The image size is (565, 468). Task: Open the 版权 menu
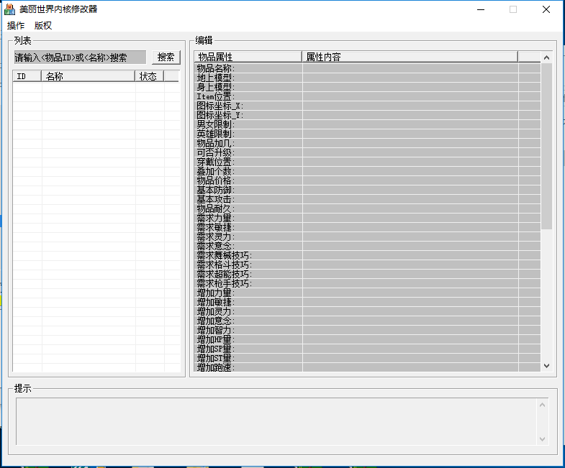(x=43, y=25)
